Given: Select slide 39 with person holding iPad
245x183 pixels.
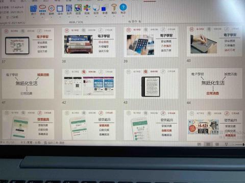Looking at the screenshot, I should tap(151, 42).
